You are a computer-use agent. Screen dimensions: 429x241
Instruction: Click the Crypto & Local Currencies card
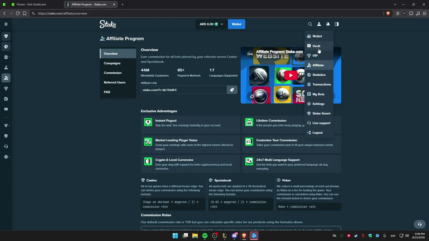click(x=190, y=164)
